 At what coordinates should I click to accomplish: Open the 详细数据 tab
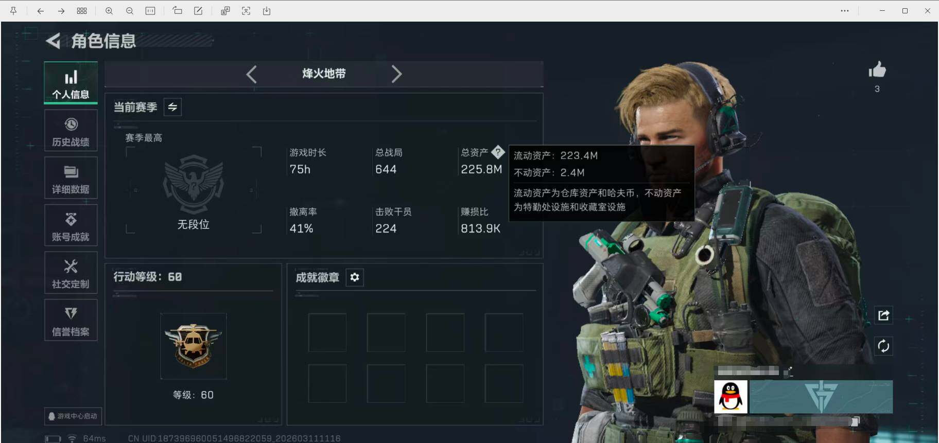click(71, 178)
